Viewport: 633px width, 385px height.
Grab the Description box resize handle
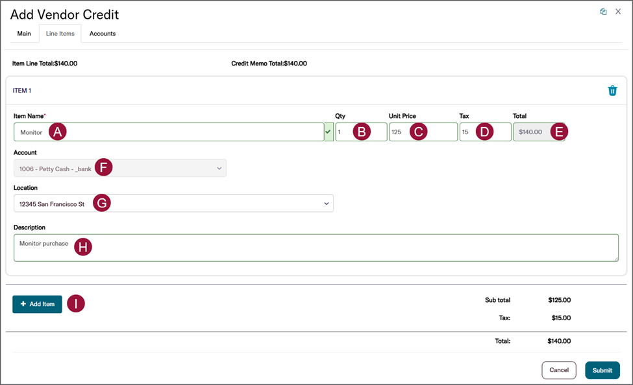(x=615, y=259)
